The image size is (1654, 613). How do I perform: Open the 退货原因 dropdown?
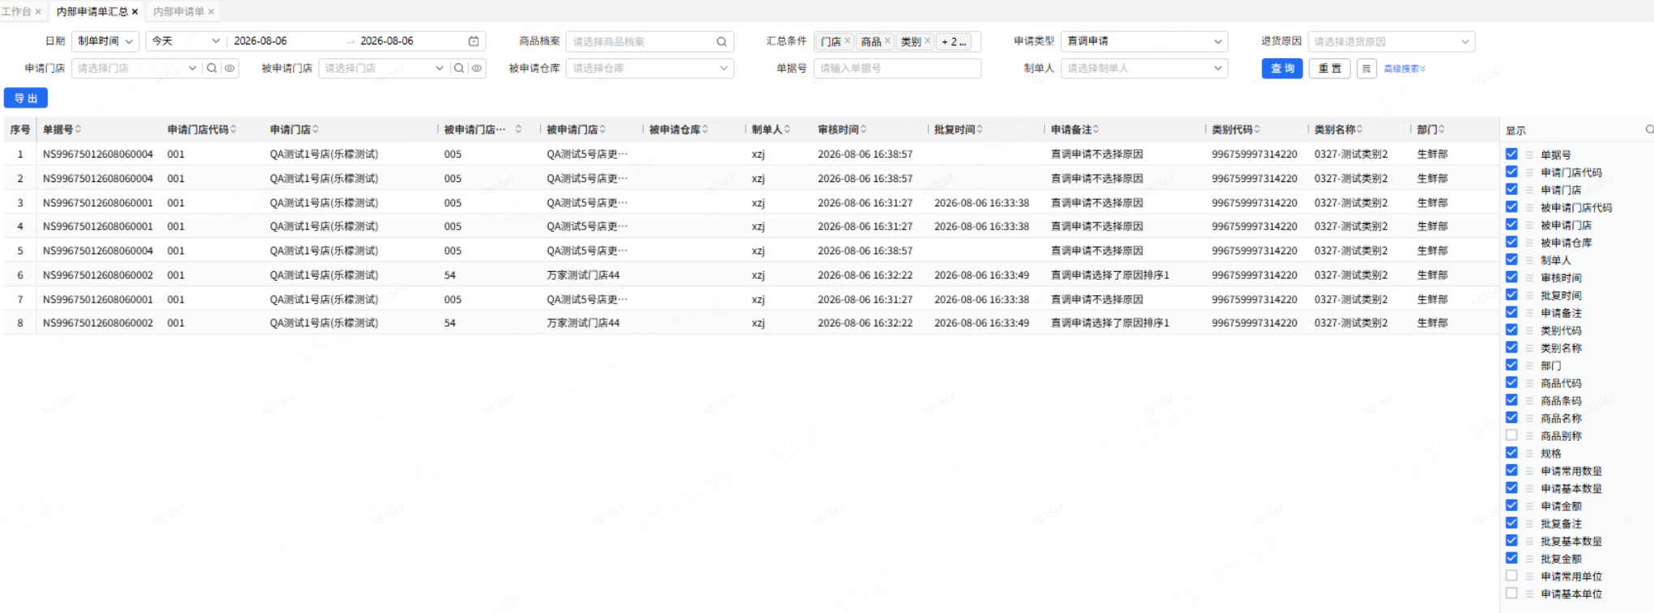pos(1391,41)
